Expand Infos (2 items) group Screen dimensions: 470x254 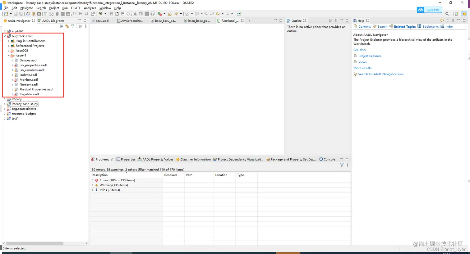(x=93, y=190)
